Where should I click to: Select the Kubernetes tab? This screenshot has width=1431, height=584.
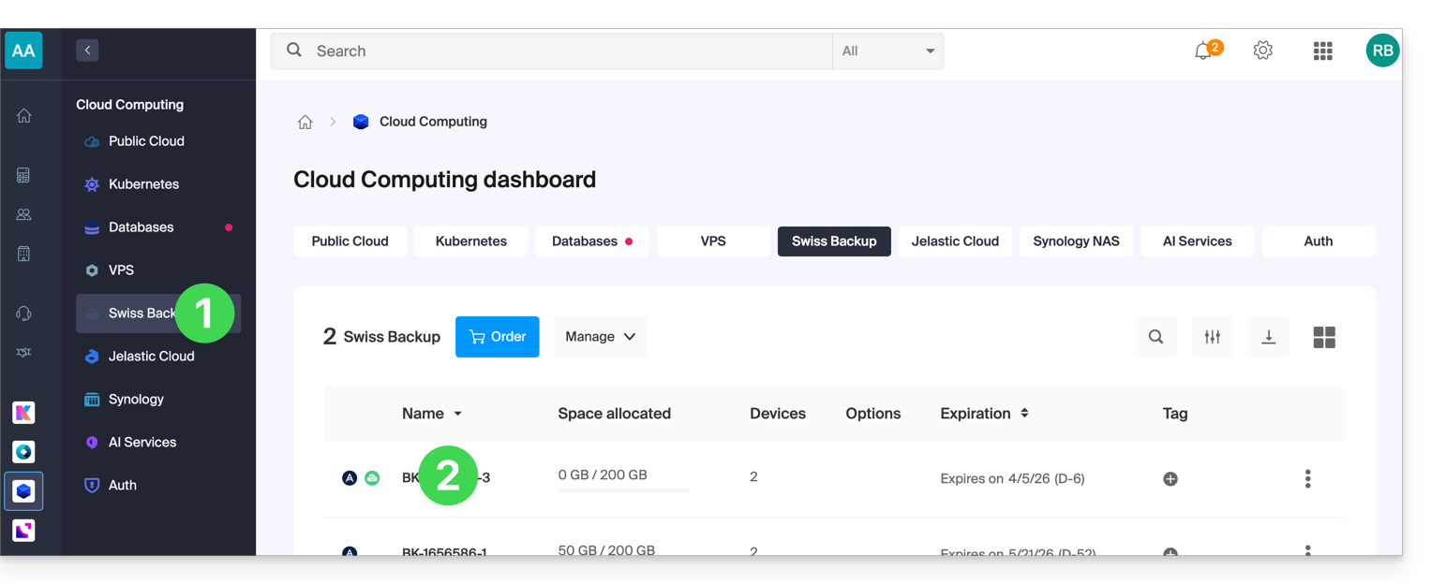pyautogui.click(x=470, y=241)
